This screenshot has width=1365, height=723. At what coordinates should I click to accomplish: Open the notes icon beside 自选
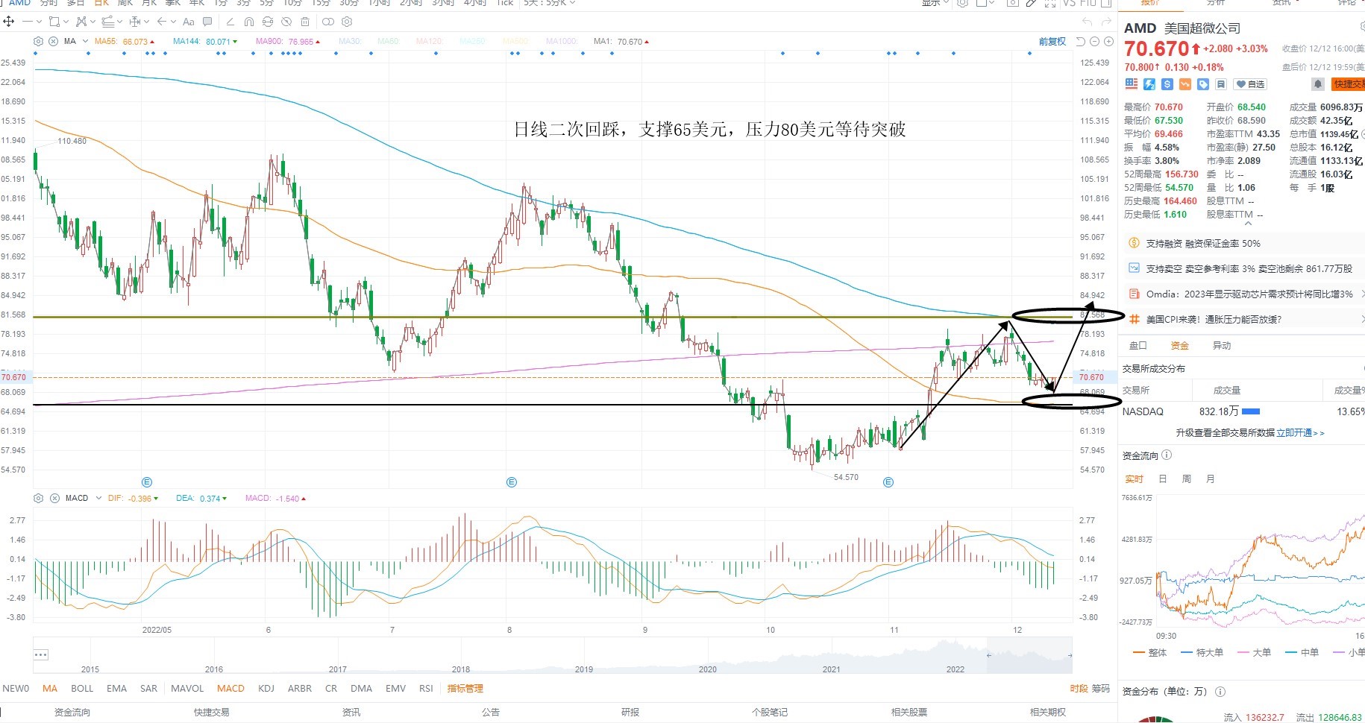click(x=1221, y=84)
